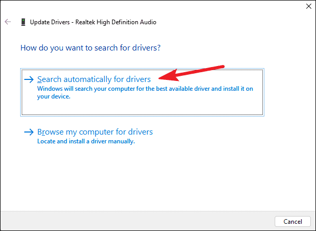This screenshot has width=316, height=231.
Task: Click the text "Locate and install a driver manually."
Action: (x=86, y=141)
